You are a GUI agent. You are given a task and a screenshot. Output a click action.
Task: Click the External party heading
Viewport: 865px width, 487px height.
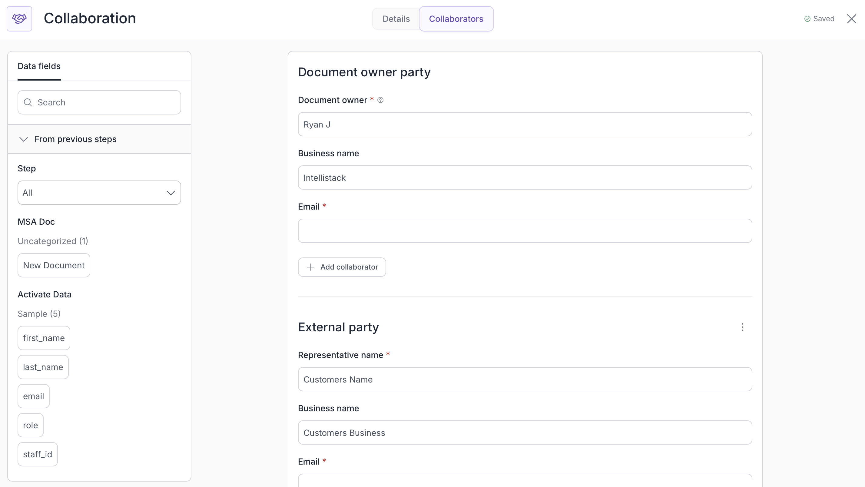pyautogui.click(x=339, y=327)
